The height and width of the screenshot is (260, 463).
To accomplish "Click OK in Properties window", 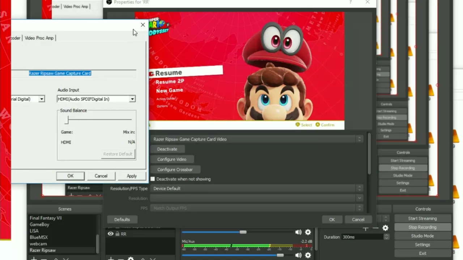I will pos(332,220).
